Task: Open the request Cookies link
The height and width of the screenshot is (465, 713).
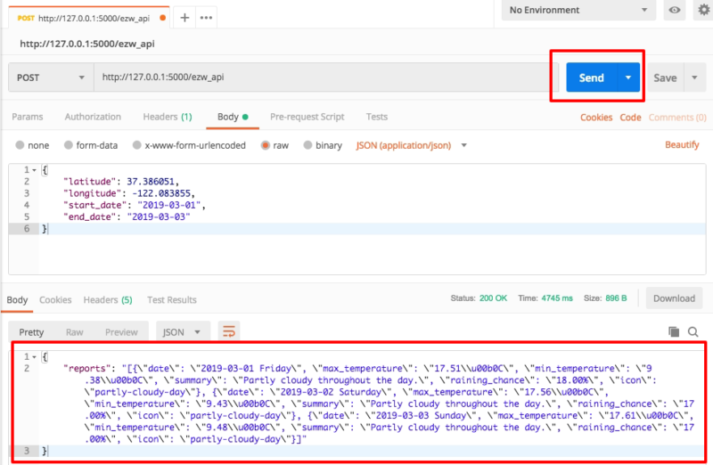Action: click(x=596, y=118)
